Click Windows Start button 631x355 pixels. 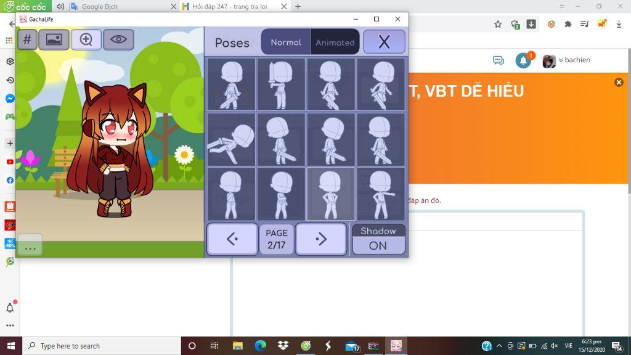click(11, 346)
